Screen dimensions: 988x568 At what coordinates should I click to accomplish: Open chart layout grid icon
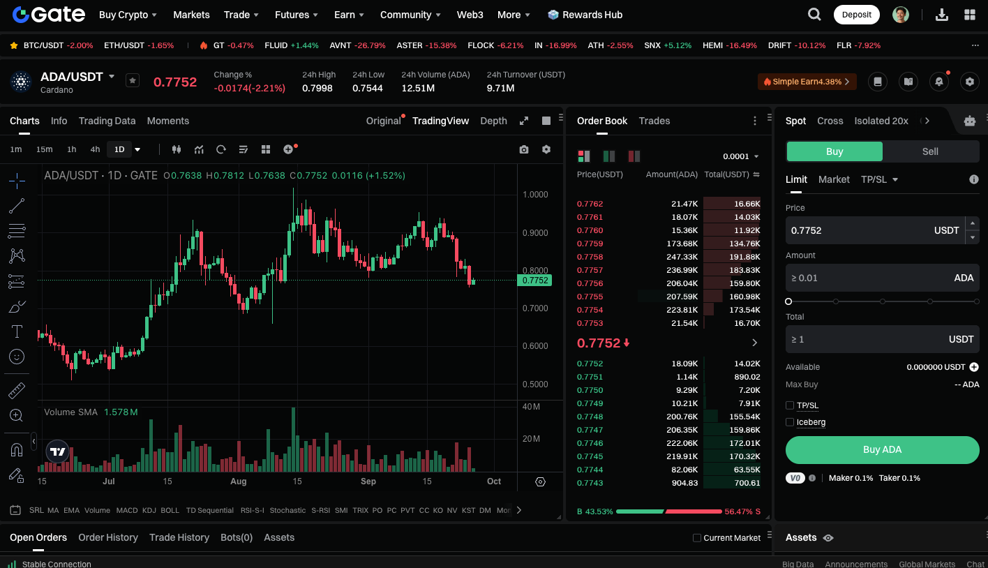pyautogui.click(x=266, y=149)
